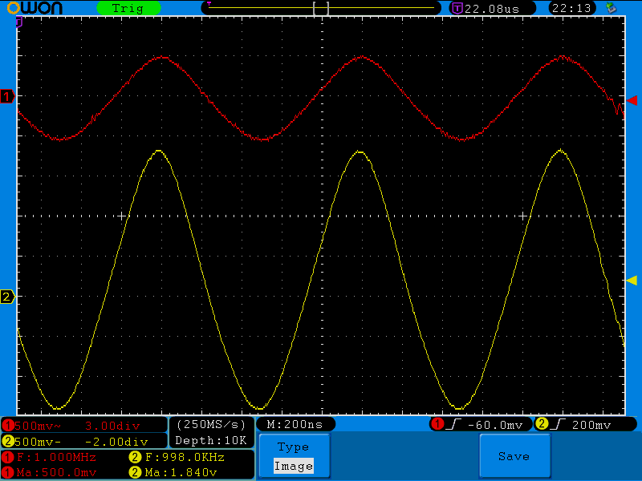Image resolution: width=642 pixels, height=481 pixels.
Task: Click the clock reading 22:13
Action: (x=571, y=8)
